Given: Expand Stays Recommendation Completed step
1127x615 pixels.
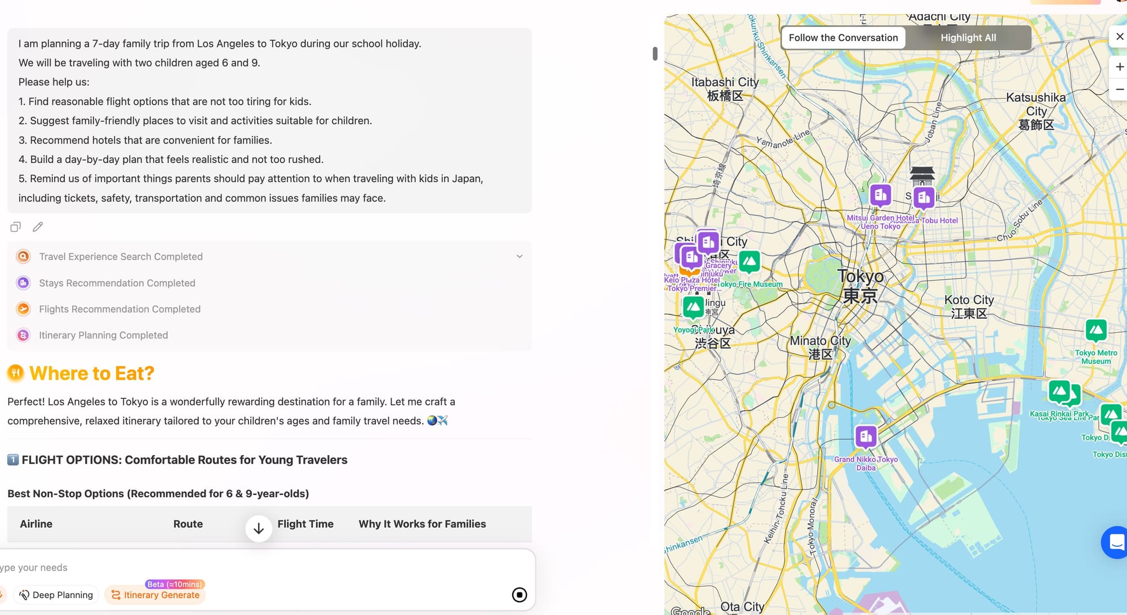Looking at the screenshot, I should pyautogui.click(x=117, y=283).
